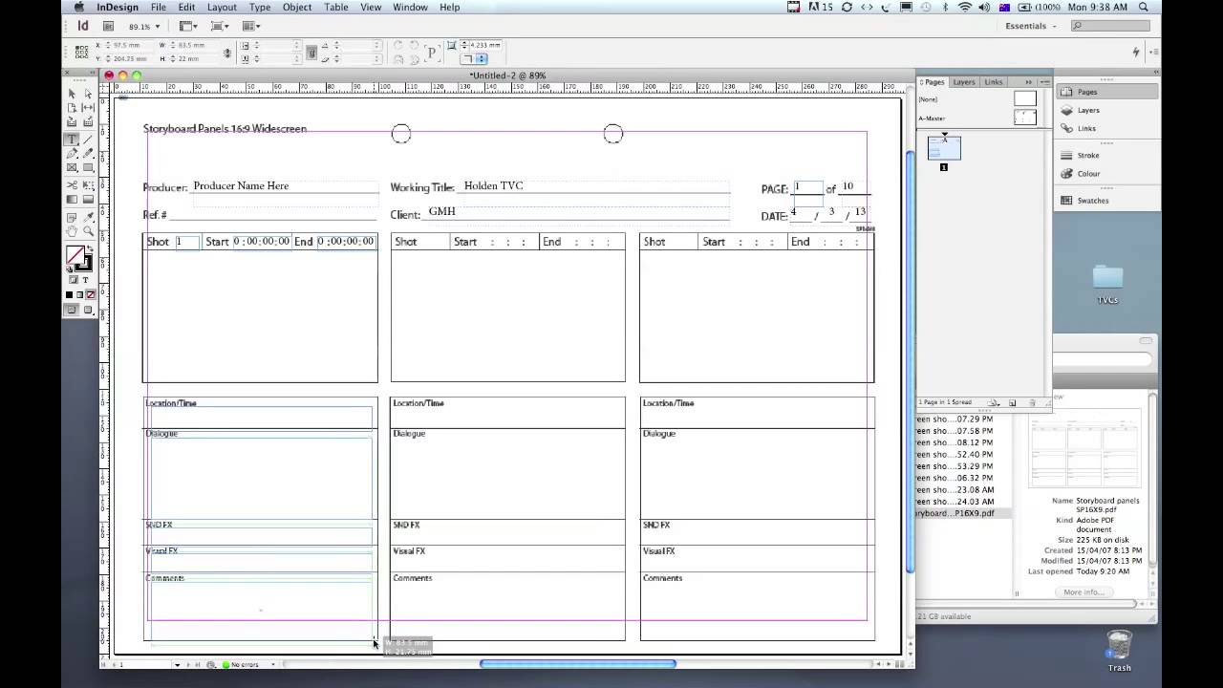
Task: Select the black arrow Selection tool
Action: tap(72, 94)
